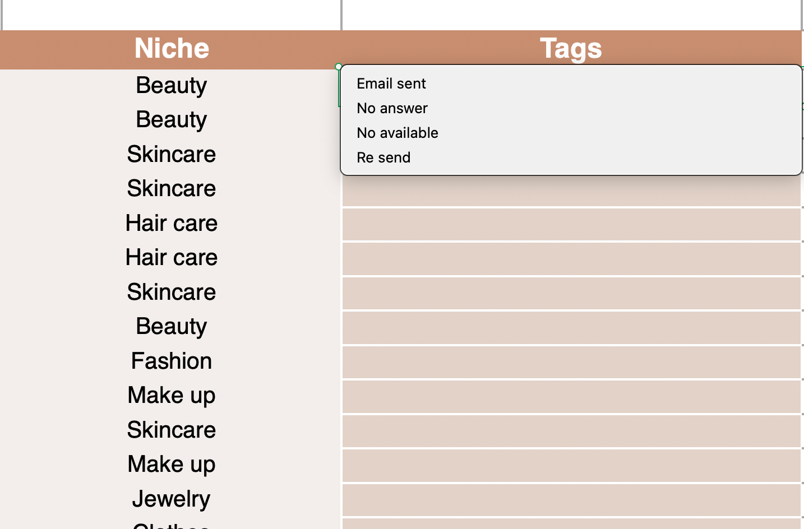Click the Tags column header
The width and height of the screenshot is (804, 529).
click(x=571, y=49)
